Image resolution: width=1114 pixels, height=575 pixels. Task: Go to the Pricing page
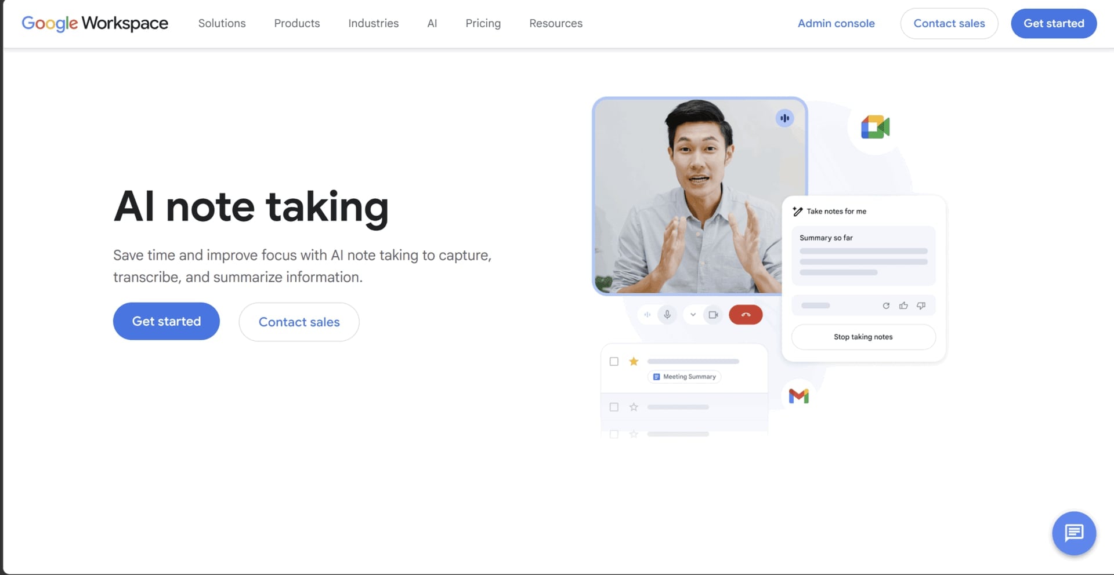(483, 23)
